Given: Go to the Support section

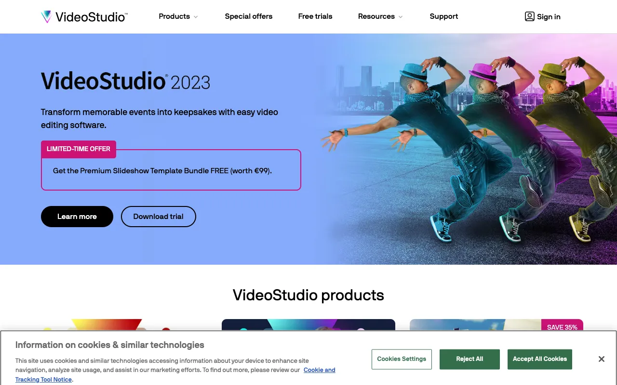Looking at the screenshot, I should click(x=443, y=16).
